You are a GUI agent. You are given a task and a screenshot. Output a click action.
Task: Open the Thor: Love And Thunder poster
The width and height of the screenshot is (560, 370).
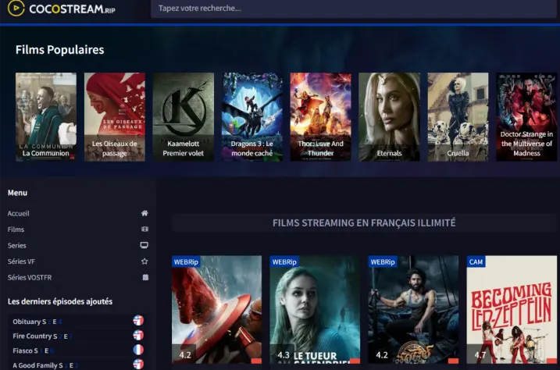click(321, 116)
